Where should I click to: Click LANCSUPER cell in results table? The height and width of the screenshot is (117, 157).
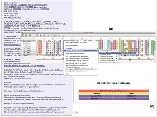tap(96, 96)
